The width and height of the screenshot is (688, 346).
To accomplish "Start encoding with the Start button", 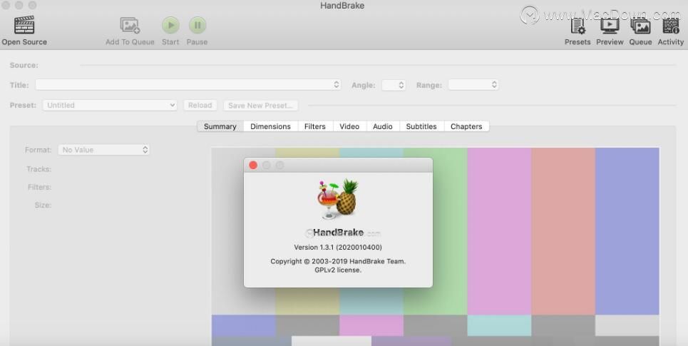I will pos(170,25).
